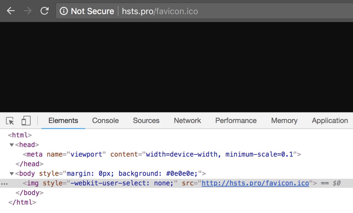Open the Network panel tab
The width and height of the screenshot is (353, 213).
click(187, 121)
